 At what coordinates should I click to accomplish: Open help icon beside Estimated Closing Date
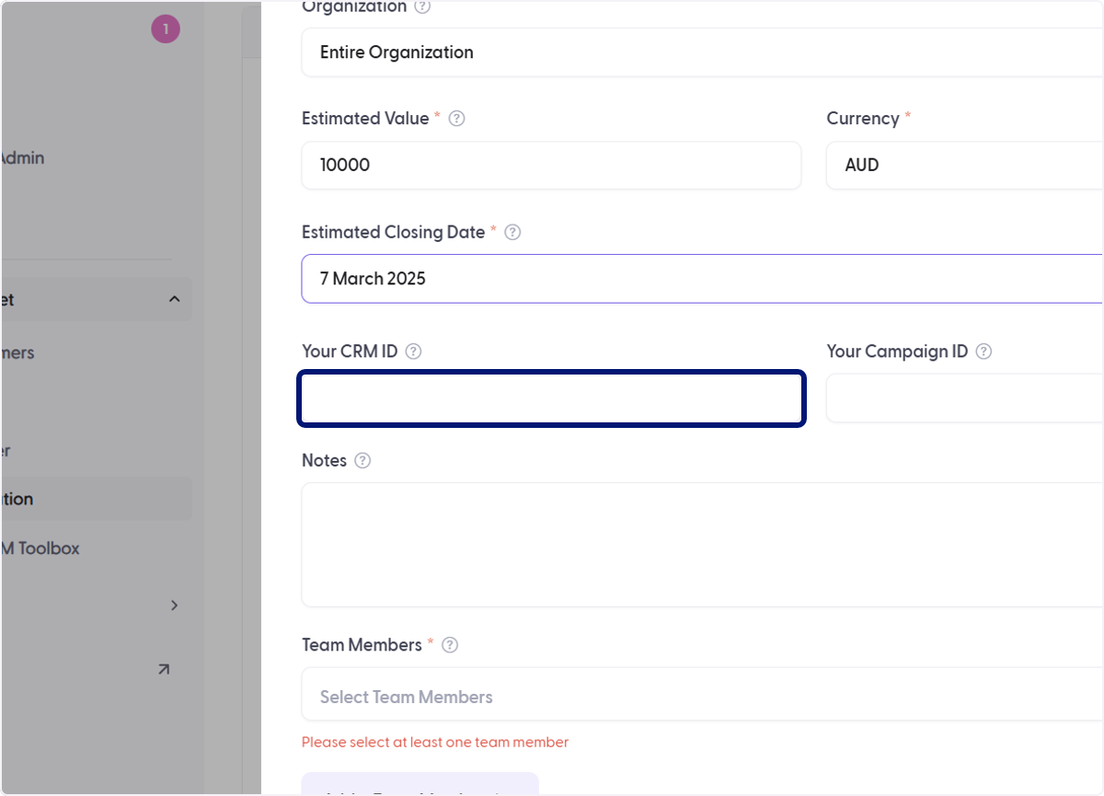click(513, 233)
